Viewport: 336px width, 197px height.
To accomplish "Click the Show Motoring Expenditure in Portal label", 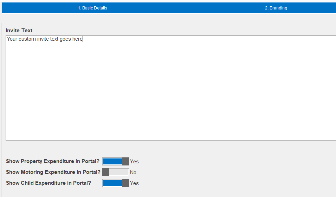I will tap(53, 172).
